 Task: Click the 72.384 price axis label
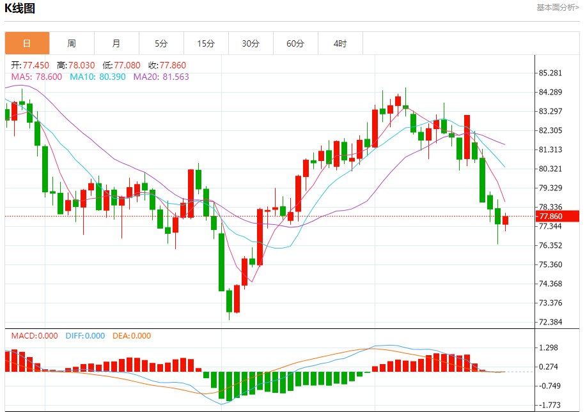coord(550,322)
